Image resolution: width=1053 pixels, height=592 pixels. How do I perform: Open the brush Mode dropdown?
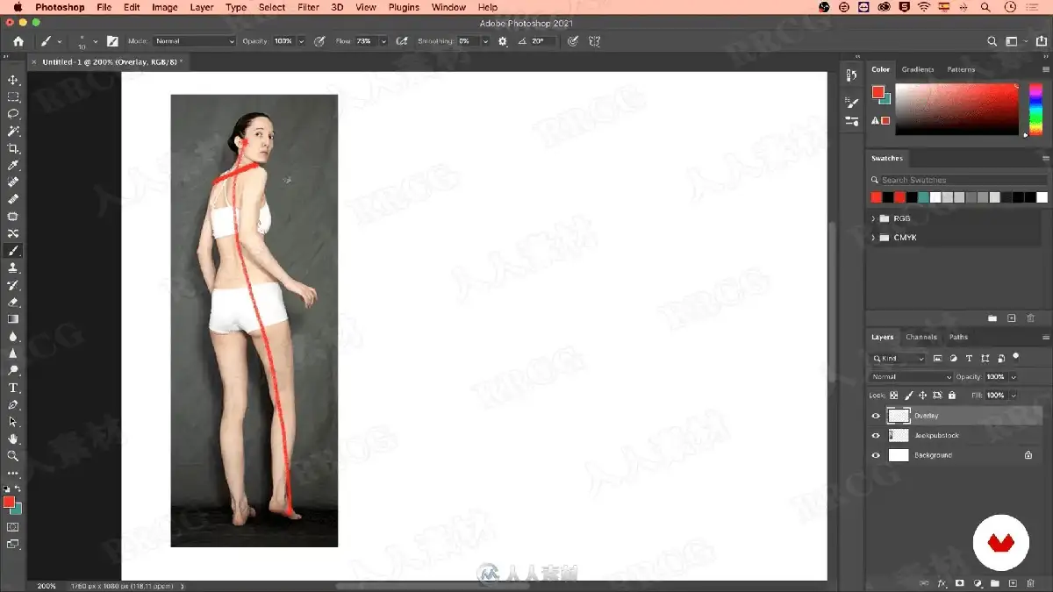(x=195, y=41)
